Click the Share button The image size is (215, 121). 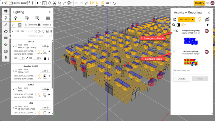pyautogui.click(x=199, y=3)
